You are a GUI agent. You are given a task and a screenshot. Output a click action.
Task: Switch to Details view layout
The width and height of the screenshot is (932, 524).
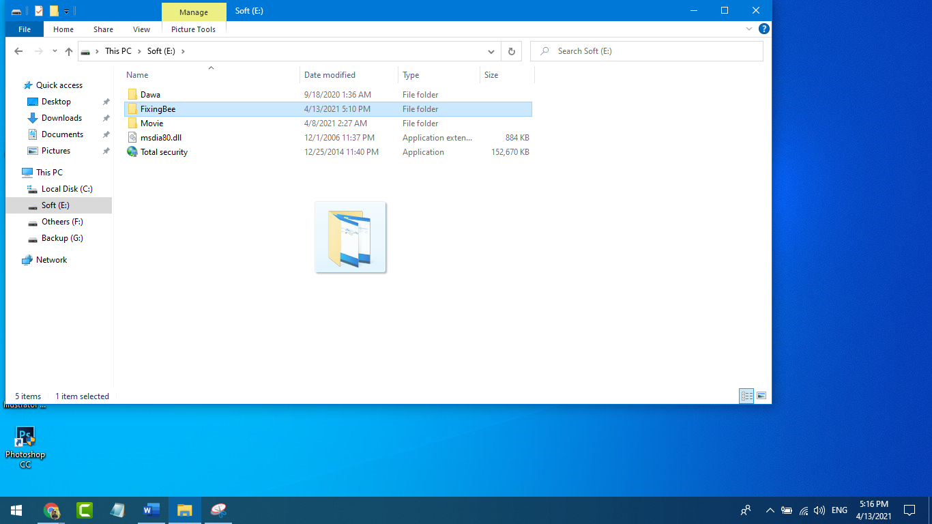(x=746, y=396)
